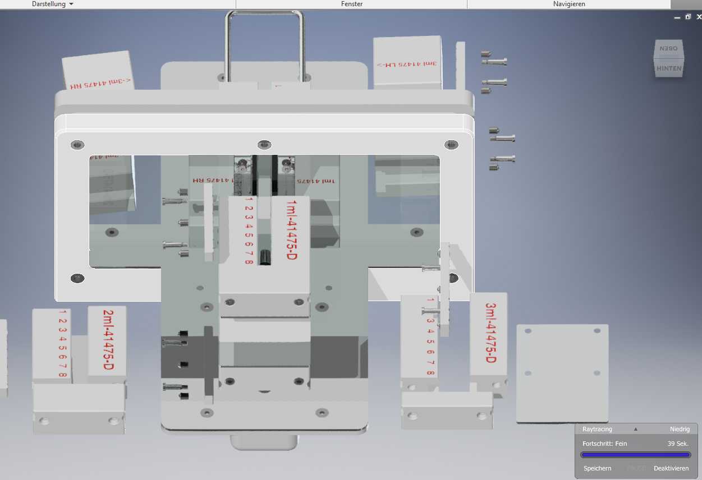Image resolution: width=702 pixels, height=480 pixels.
Task: Select the Navigieren ribbon panel label
Action: [x=569, y=4]
